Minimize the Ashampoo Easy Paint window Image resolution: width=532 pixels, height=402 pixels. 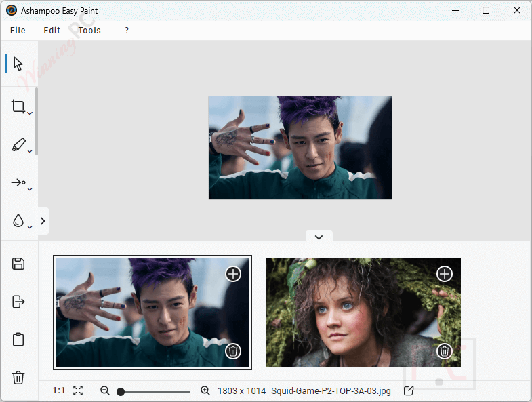coord(455,11)
